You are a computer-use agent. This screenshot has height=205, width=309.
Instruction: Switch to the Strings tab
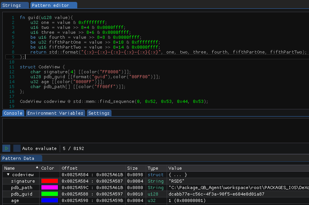click(x=14, y=5)
